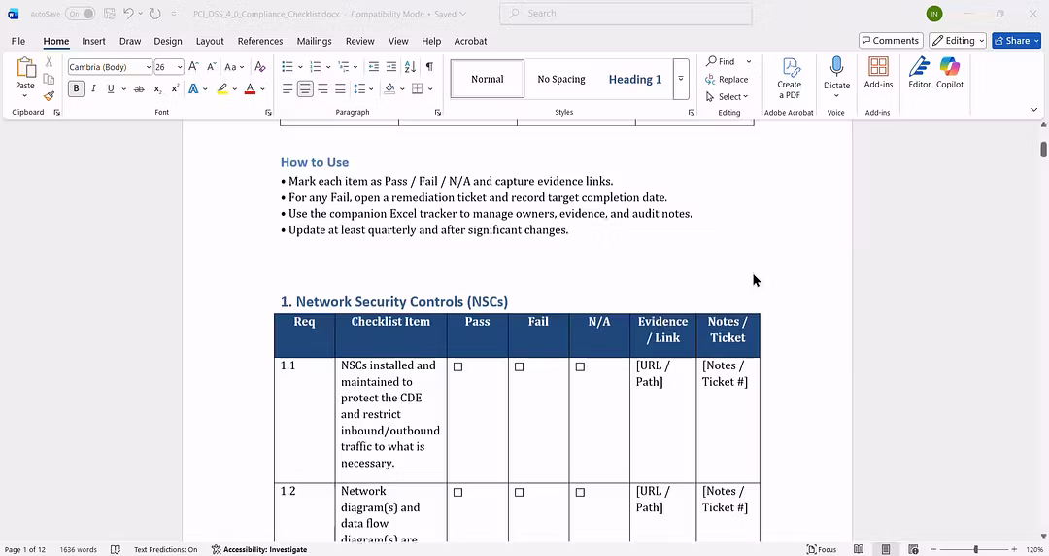Toggle Italic formatting
The image size is (1049, 556).
(x=93, y=89)
